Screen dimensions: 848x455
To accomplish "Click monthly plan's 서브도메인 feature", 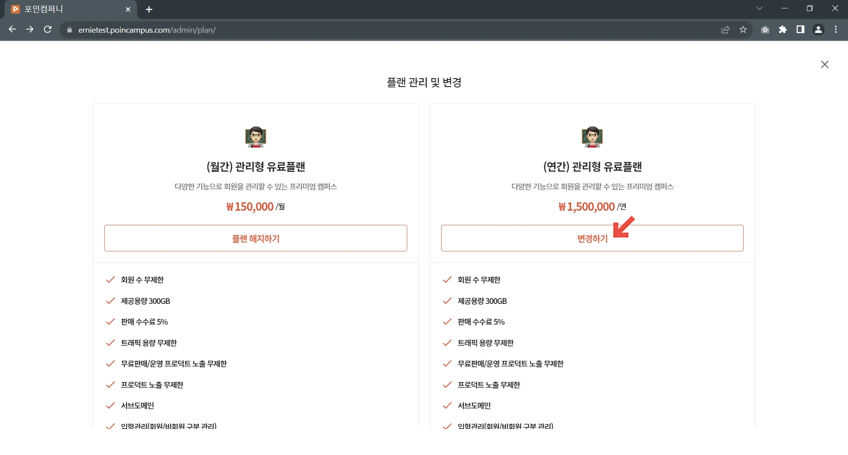I will (x=137, y=406).
